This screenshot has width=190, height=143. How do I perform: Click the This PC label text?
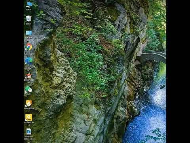click(28, 10)
